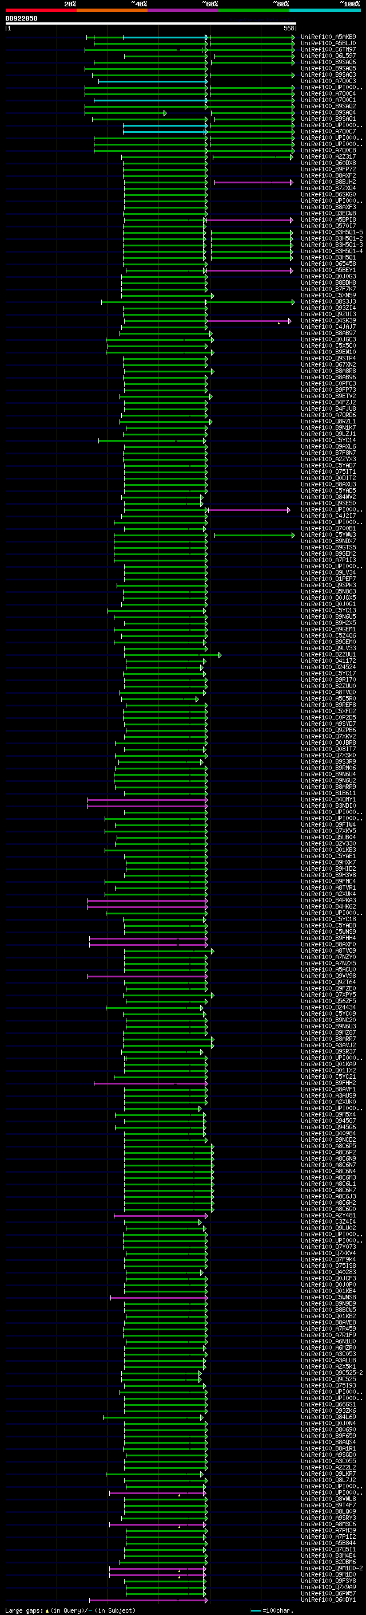Select the UniRef100_B7ZXQ4 label
Viewport: 366px width, 1615px height.
pyautogui.click(x=328, y=188)
